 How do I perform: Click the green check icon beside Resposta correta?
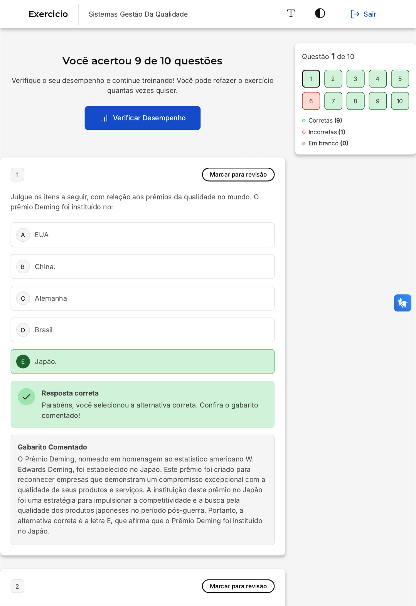pyautogui.click(x=27, y=397)
